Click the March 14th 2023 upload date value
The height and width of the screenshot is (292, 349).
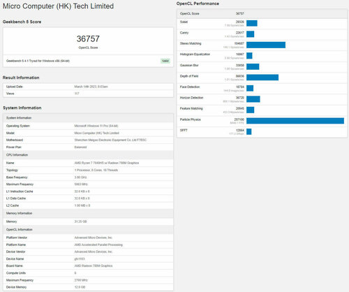(91, 87)
